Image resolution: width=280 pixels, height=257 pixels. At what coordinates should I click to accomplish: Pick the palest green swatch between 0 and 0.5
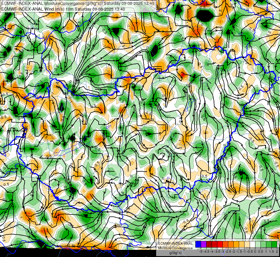(258, 244)
